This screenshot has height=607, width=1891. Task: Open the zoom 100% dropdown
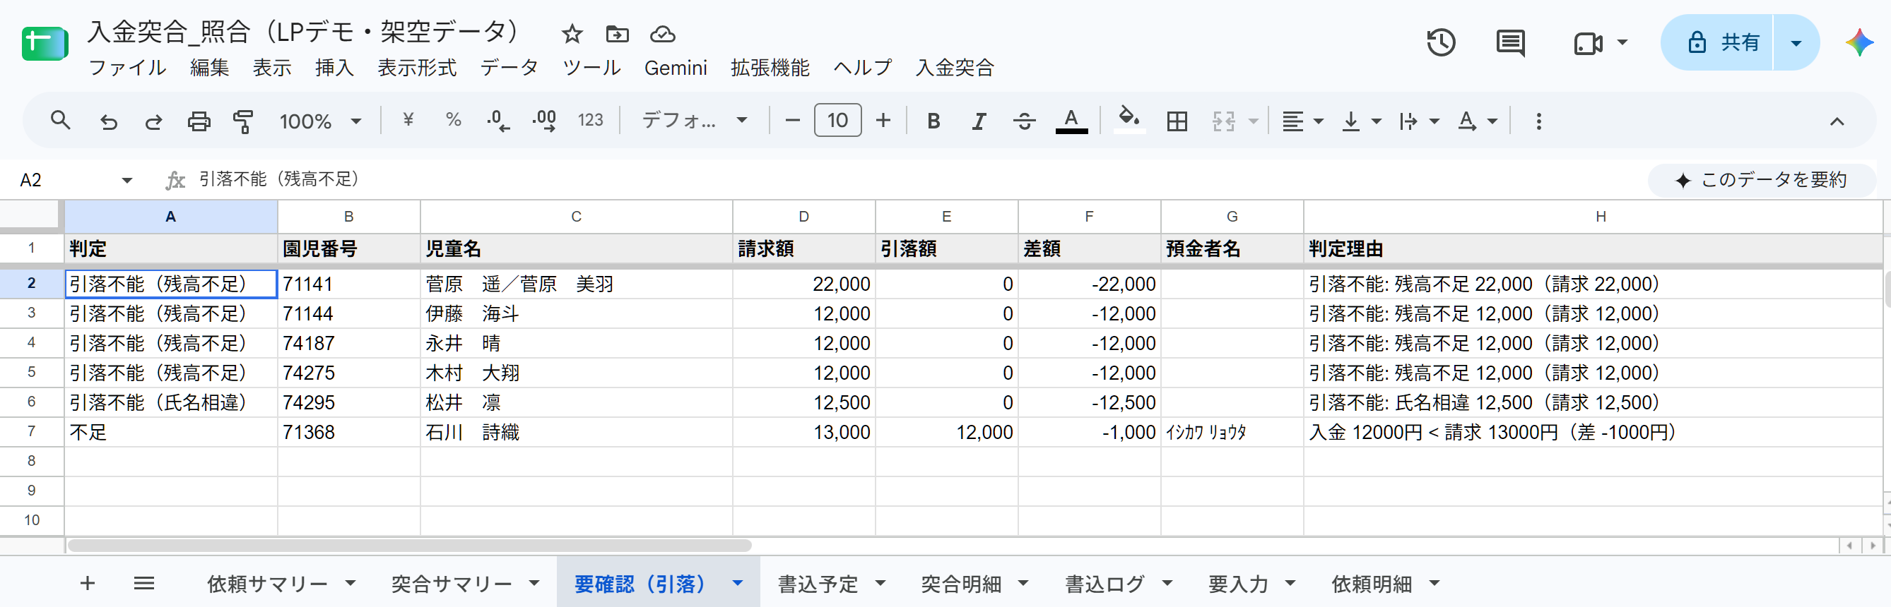[x=320, y=121]
